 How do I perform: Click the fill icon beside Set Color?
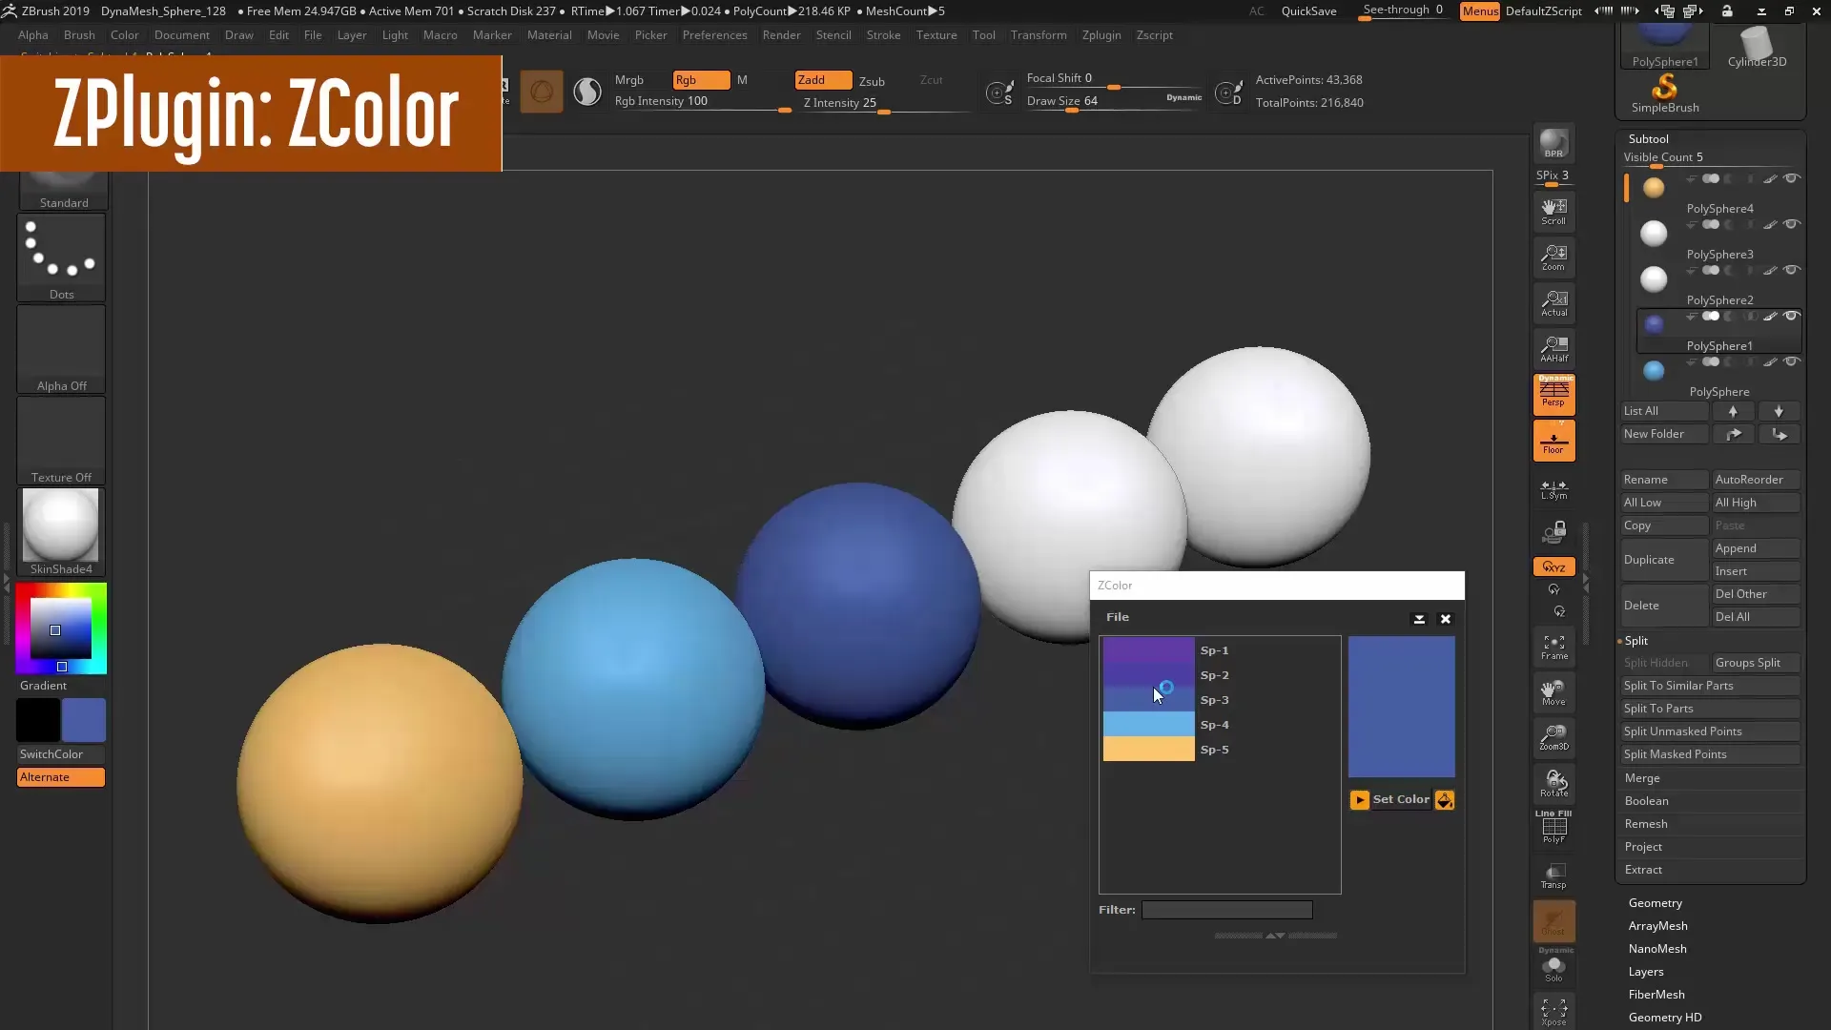(1445, 800)
